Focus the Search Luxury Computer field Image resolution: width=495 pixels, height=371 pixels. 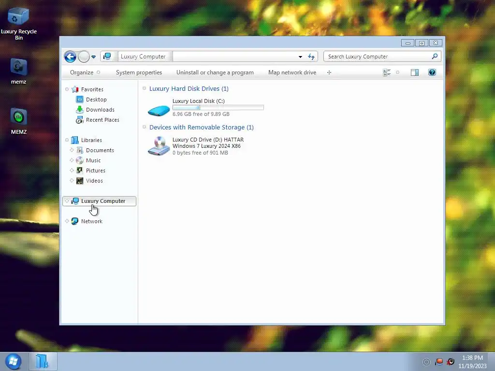[x=382, y=57]
